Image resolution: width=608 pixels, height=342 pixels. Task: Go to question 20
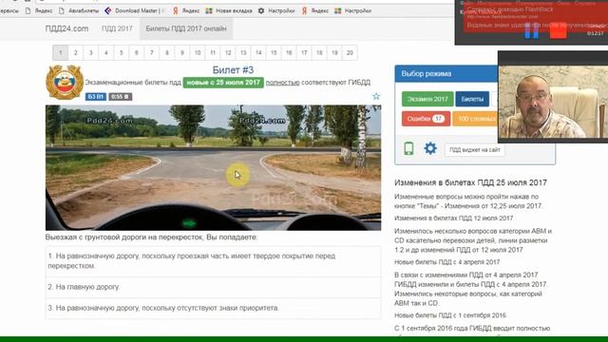coord(350,53)
